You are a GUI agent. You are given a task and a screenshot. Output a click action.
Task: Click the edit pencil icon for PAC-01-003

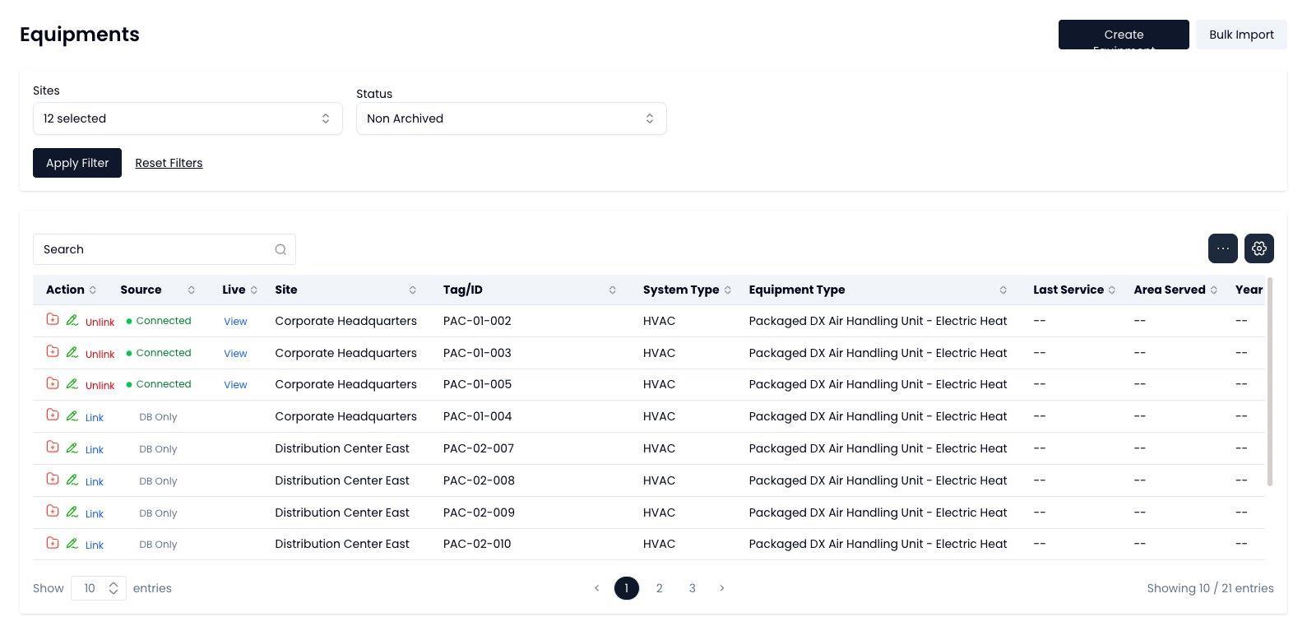point(72,351)
